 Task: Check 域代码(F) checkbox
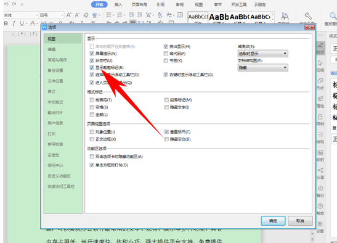[x=166, y=54]
